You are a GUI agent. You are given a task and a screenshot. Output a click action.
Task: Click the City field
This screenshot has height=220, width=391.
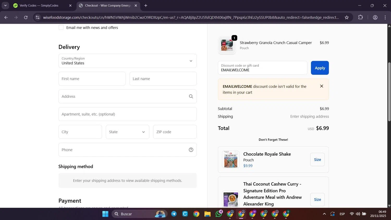point(80,132)
